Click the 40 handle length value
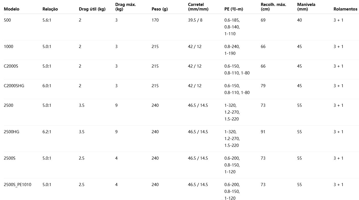 pos(300,20)
